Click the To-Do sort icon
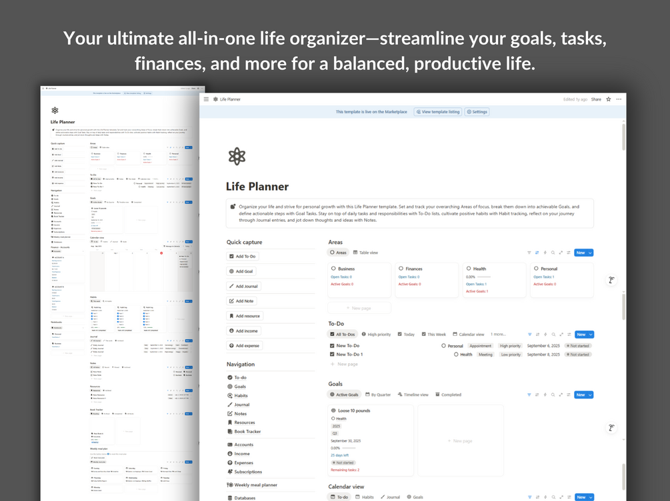670x501 pixels. [x=537, y=334]
